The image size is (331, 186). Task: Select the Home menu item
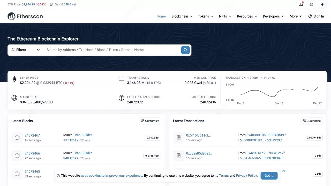[161, 16]
